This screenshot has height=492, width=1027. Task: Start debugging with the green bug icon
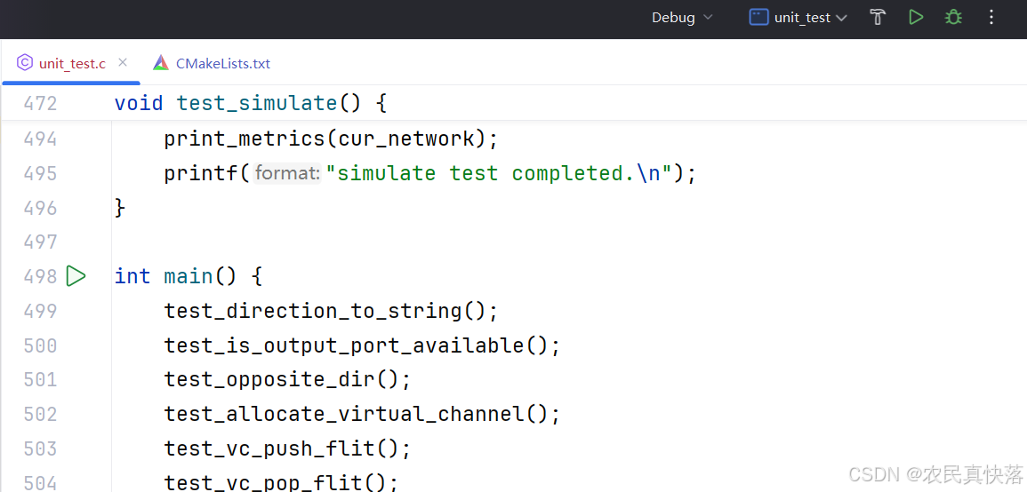pyautogui.click(x=953, y=18)
